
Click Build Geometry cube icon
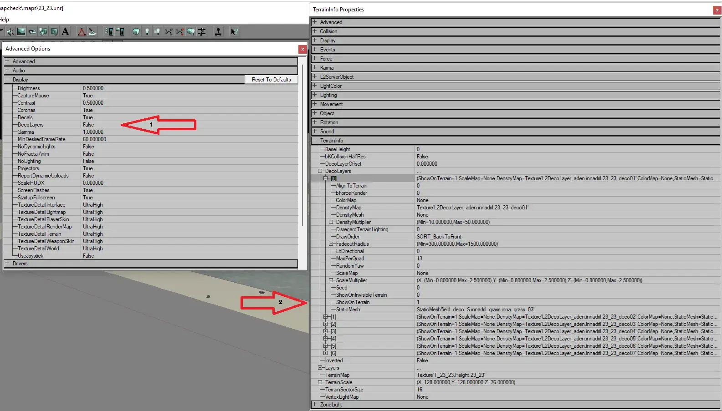[x=136, y=31]
